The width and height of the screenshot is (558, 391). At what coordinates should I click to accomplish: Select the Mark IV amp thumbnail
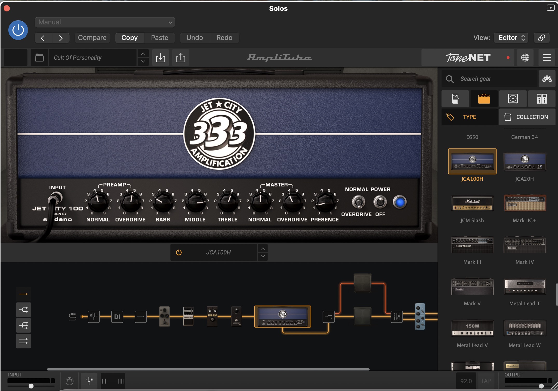click(x=525, y=245)
